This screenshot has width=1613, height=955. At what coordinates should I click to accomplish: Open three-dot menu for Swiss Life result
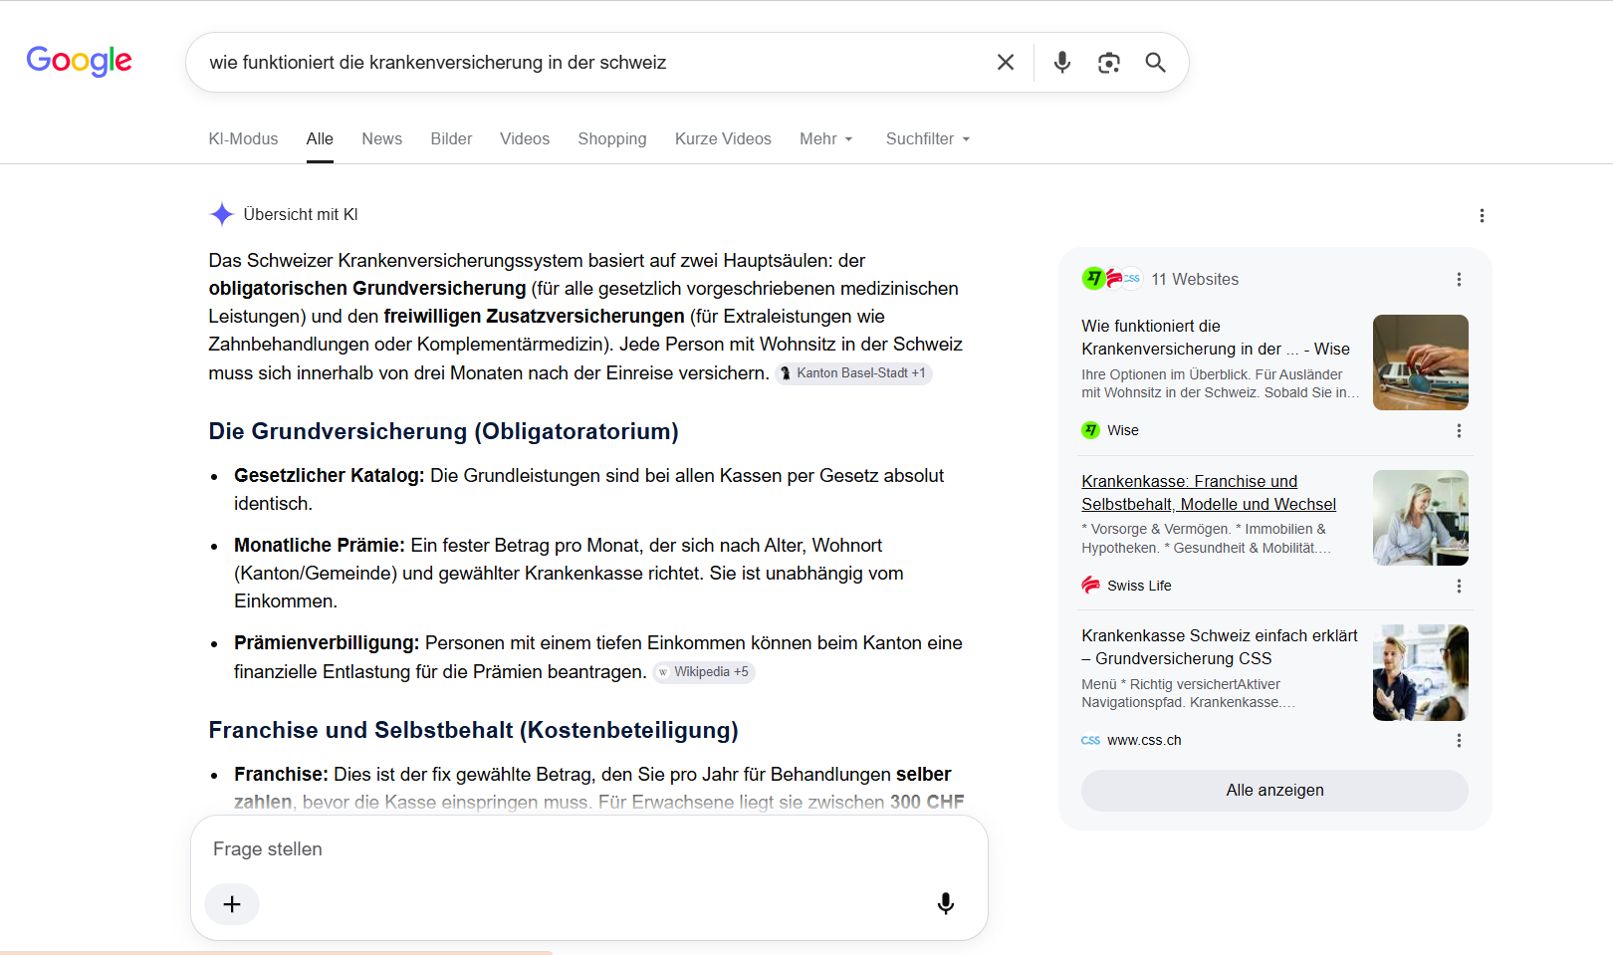tap(1459, 587)
